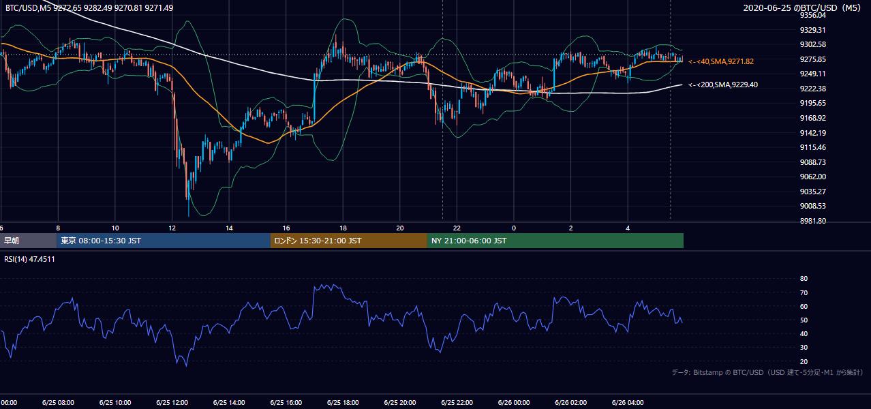This screenshot has width=871, height=409.
Task: Click the 6/26 04:00 date label
Action: coord(628,403)
